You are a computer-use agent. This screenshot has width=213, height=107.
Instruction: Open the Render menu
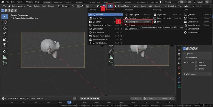(x=20, y=2)
